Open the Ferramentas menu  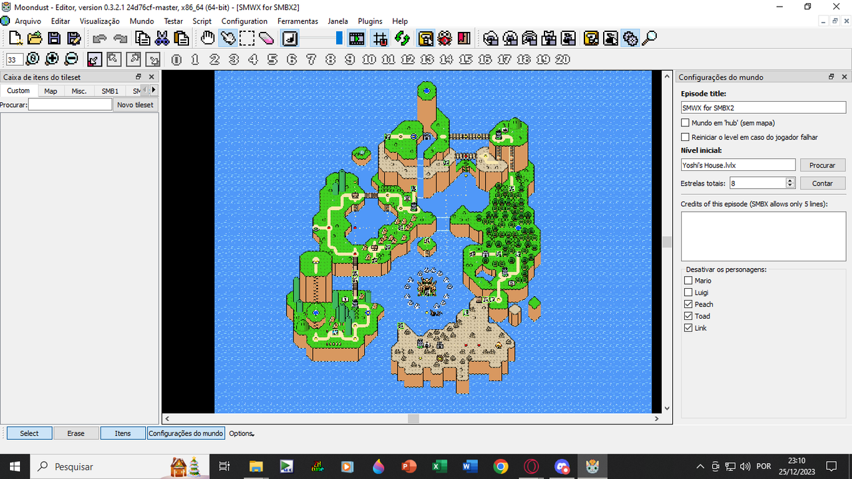tap(298, 21)
